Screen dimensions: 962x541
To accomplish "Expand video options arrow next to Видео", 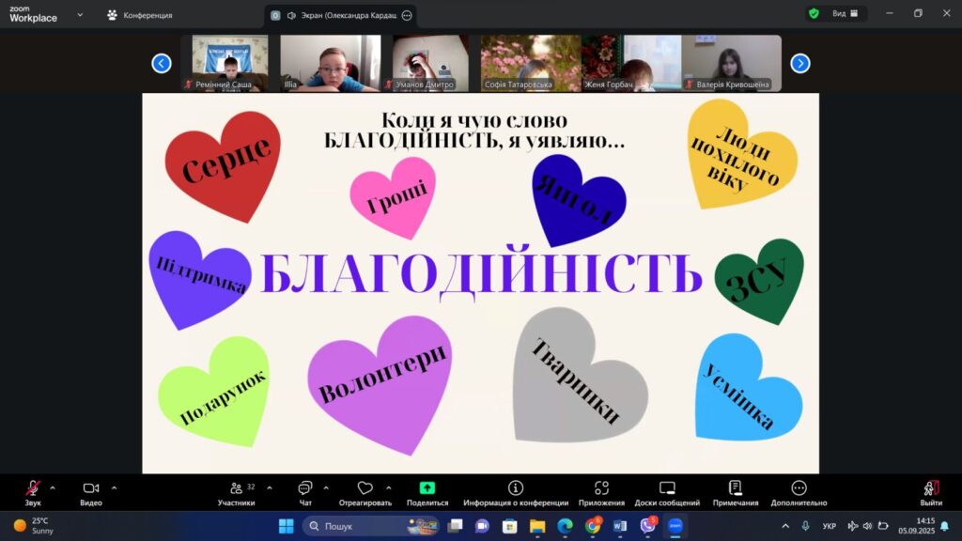I will click(x=115, y=487).
